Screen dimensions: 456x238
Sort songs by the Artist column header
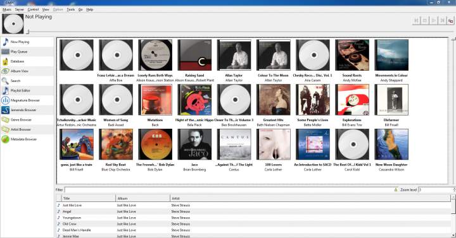[310, 198]
